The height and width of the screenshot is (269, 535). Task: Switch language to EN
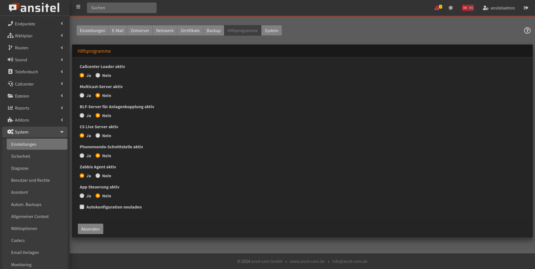471,8
